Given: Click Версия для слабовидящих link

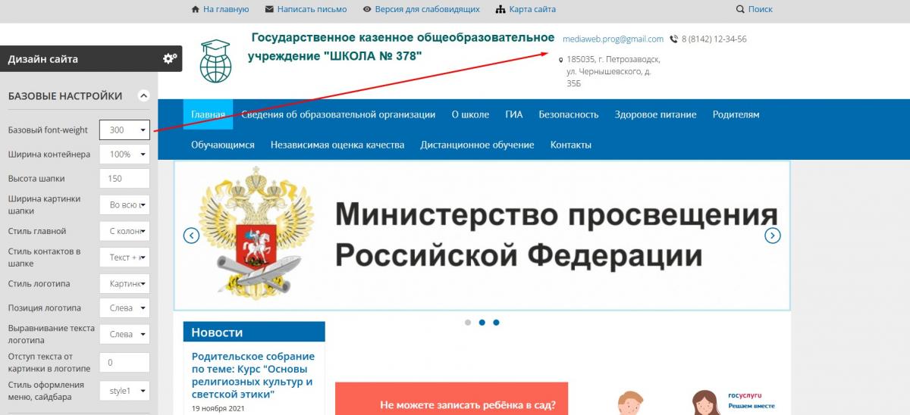Looking at the screenshot, I should coord(428,9).
